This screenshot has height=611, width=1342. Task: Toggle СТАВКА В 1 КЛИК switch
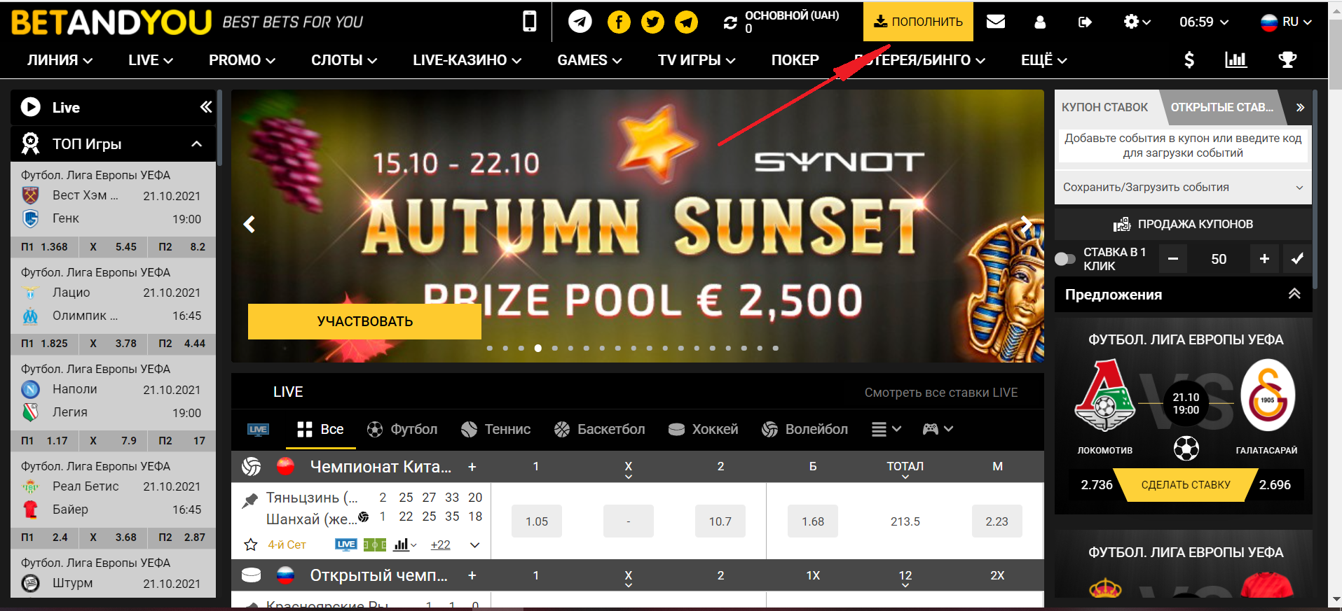point(1065,259)
